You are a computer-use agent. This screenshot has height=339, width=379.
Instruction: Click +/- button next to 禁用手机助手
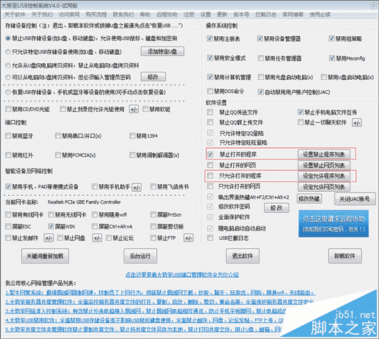137,188
